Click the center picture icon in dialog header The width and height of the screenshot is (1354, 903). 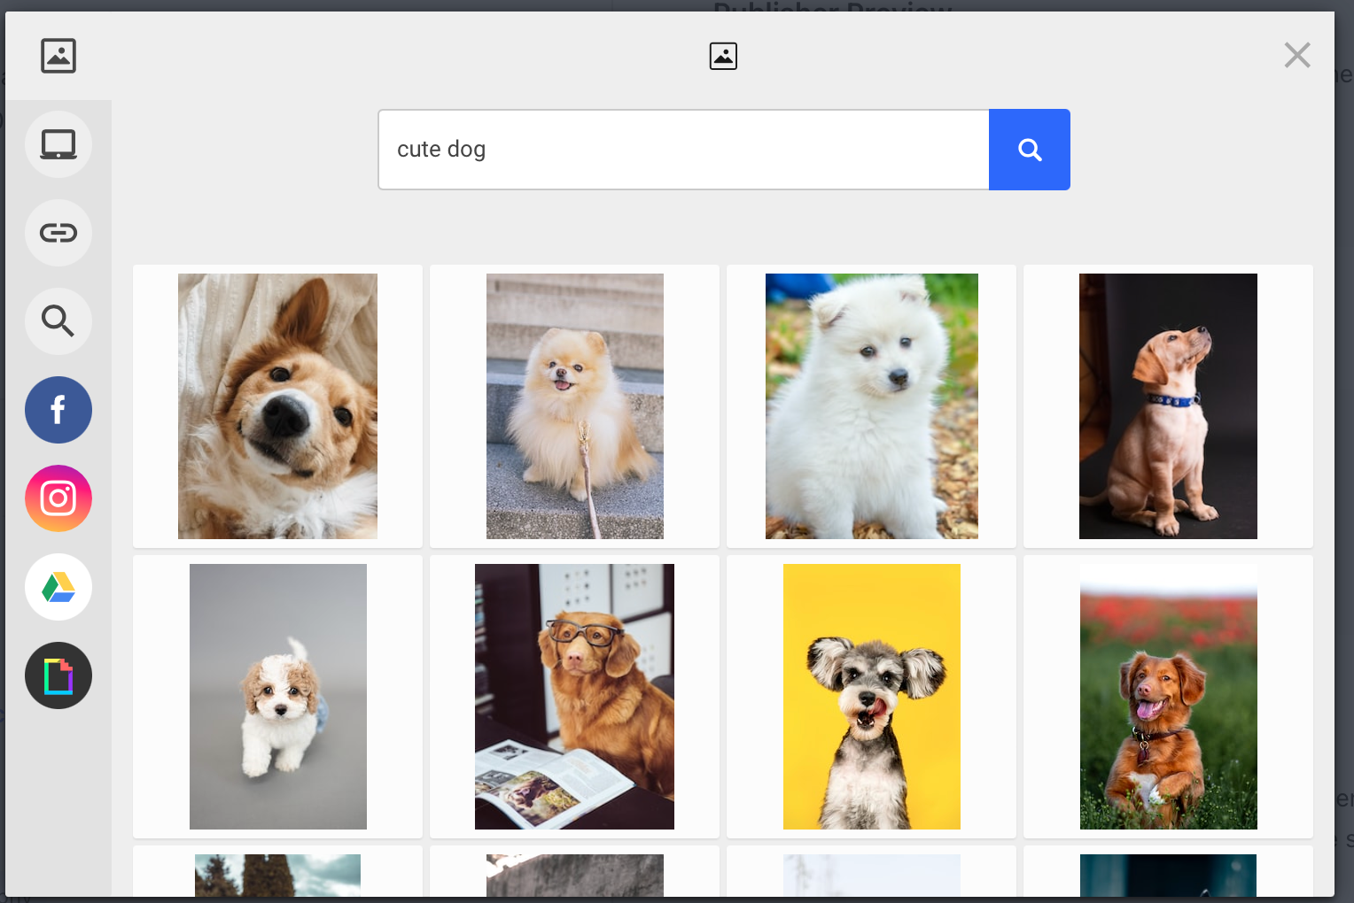pos(723,56)
